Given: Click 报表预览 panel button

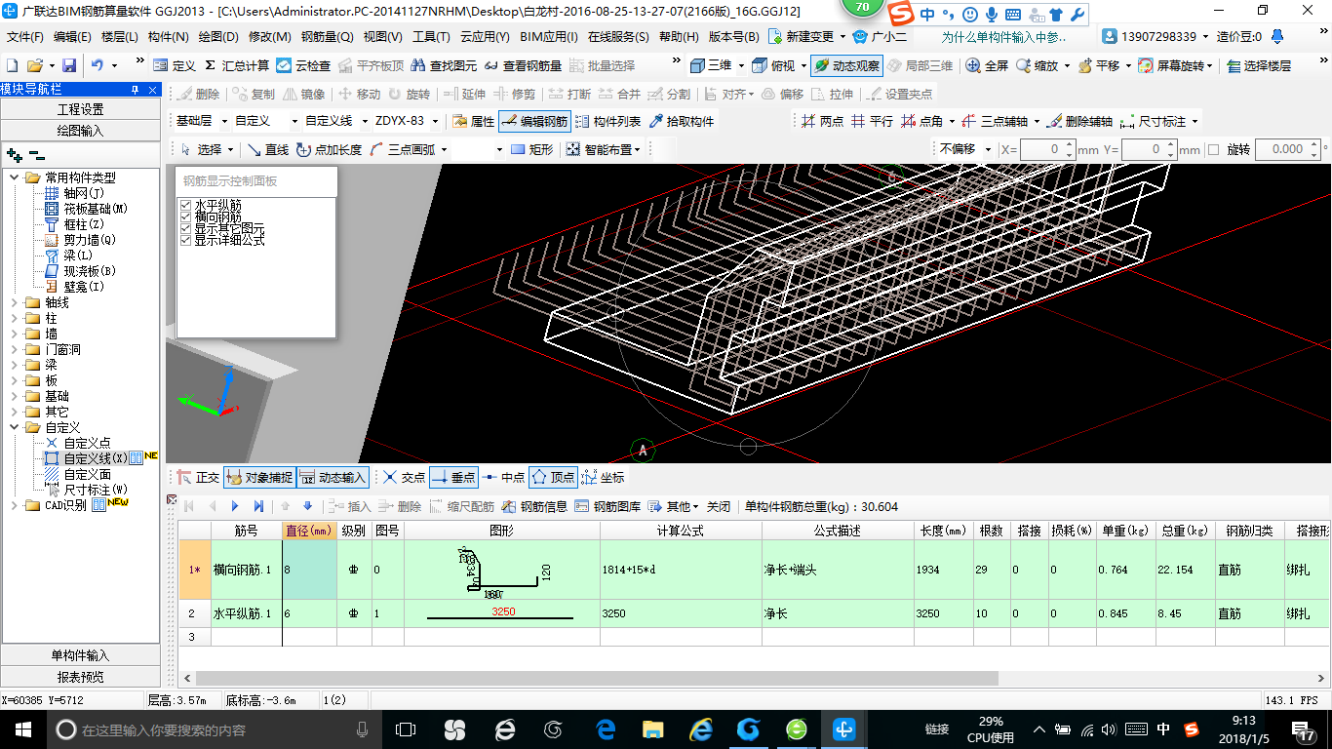Looking at the screenshot, I should [80, 677].
